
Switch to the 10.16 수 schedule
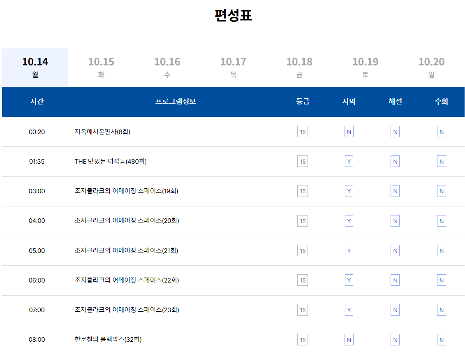167,67
